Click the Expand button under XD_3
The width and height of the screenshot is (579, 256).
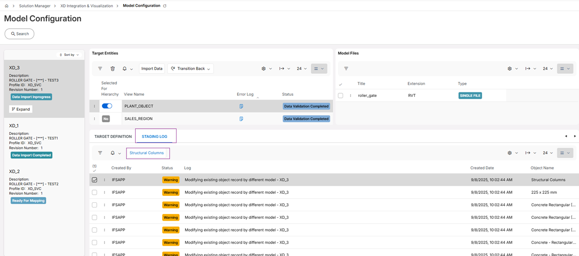coord(21,109)
